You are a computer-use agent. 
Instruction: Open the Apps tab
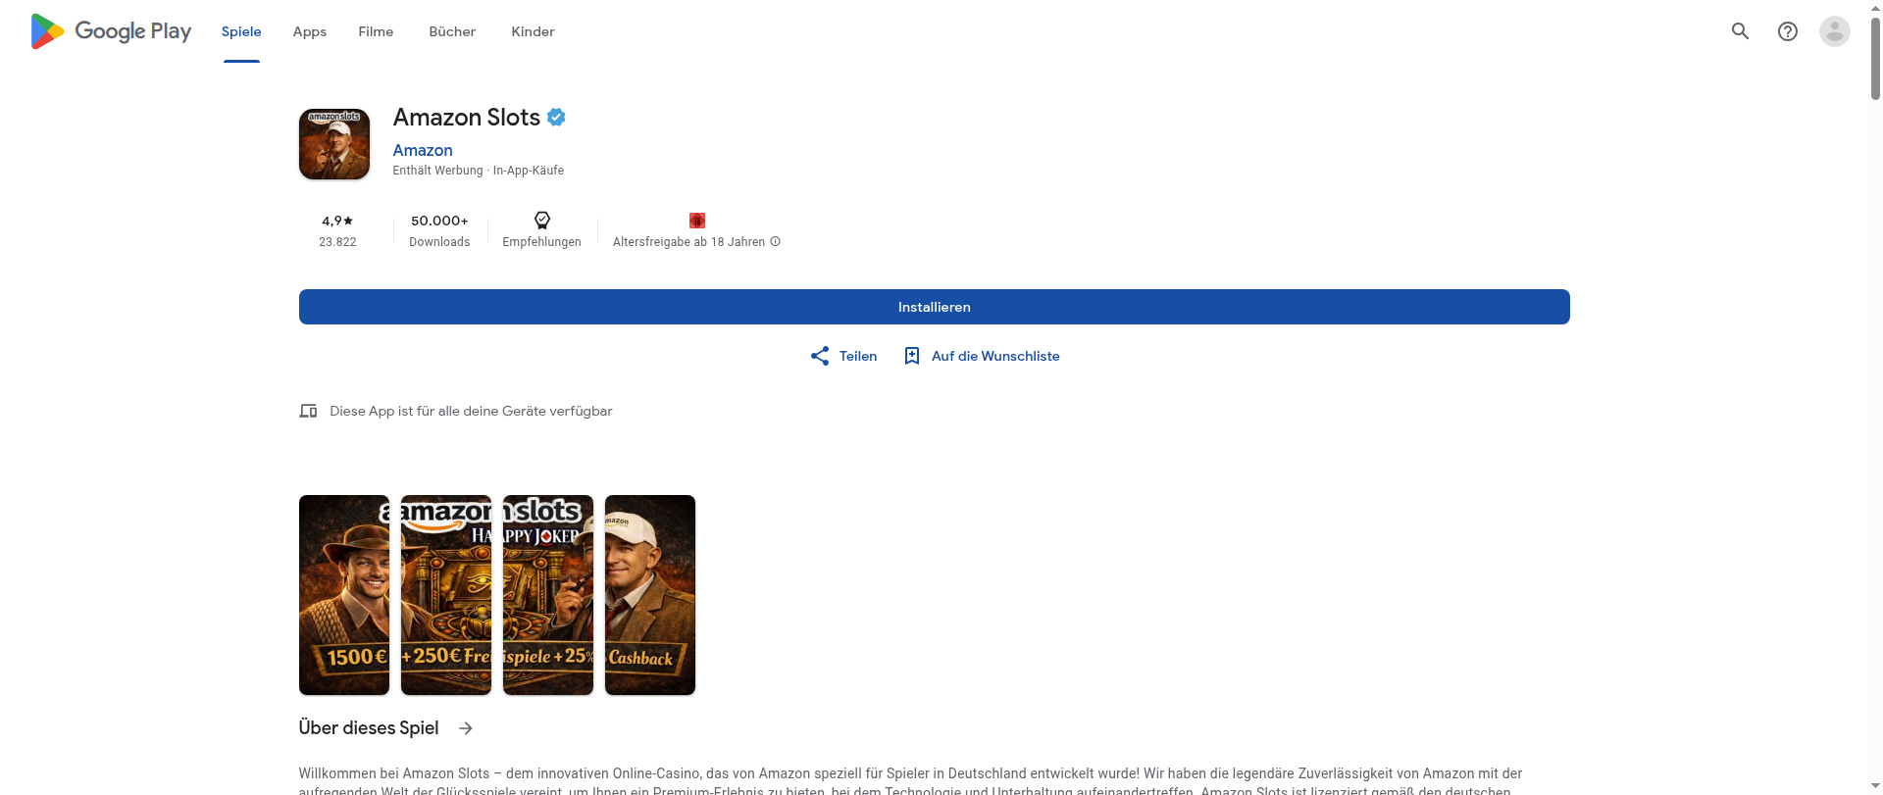309,31
